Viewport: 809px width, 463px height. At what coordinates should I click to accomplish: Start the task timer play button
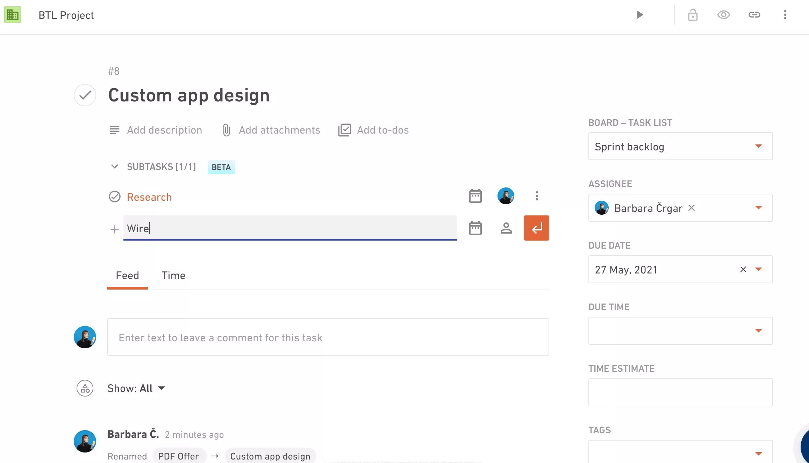pyautogui.click(x=640, y=15)
